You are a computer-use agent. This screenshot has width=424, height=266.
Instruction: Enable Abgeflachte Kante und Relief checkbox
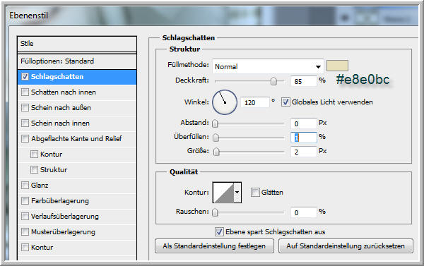(25, 138)
